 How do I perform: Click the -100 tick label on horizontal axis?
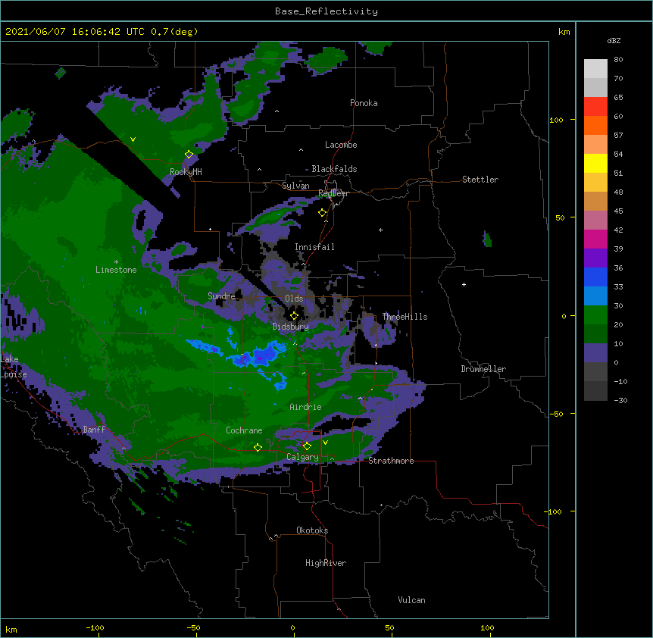pos(95,627)
